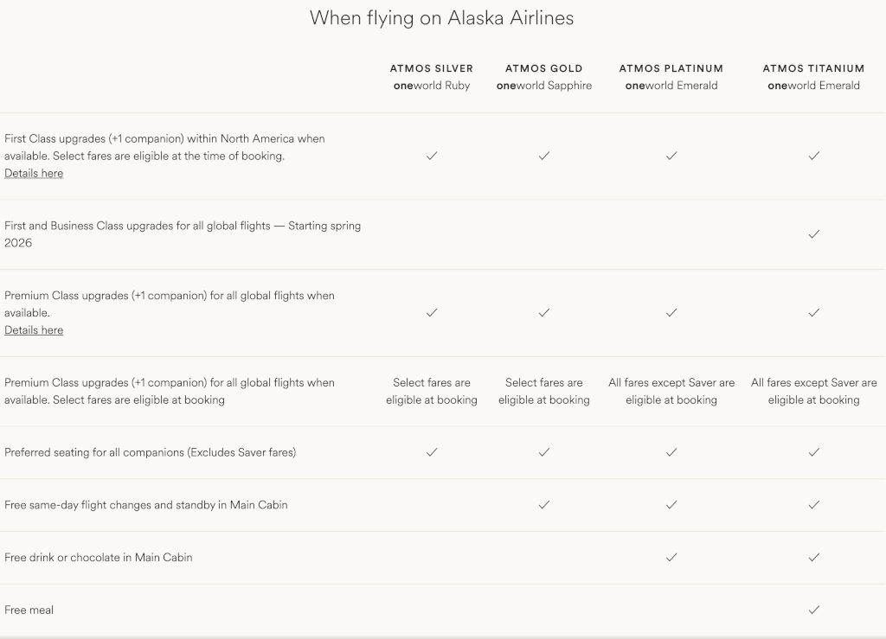
Task: Select the Atmos Titanium column header
Action: click(x=813, y=77)
